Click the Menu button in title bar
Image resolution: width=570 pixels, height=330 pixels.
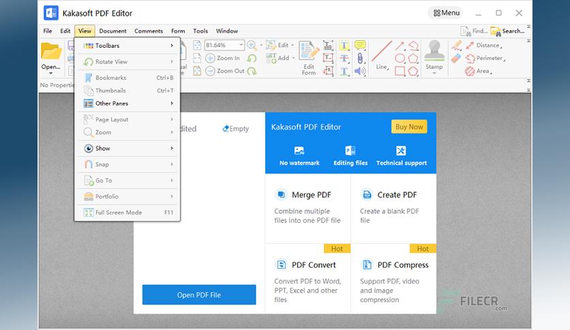pyautogui.click(x=447, y=13)
